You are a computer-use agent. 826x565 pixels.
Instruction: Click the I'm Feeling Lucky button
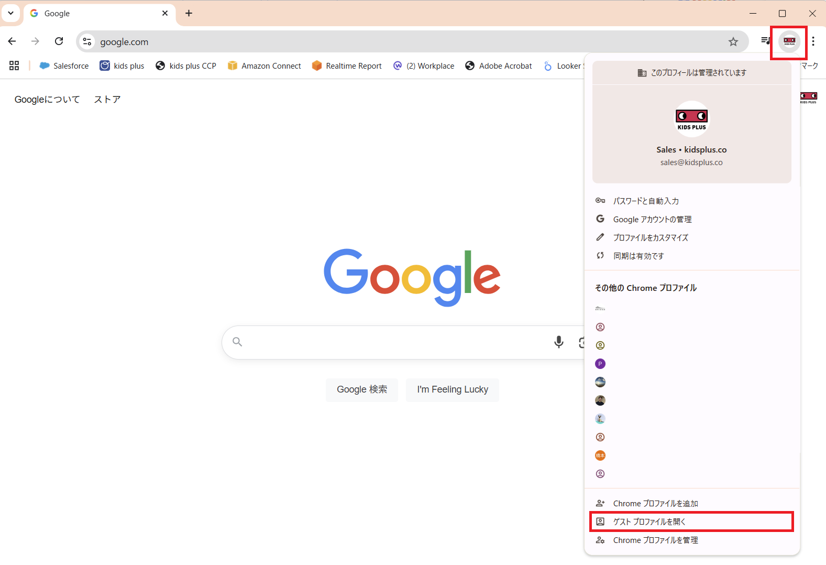pos(453,389)
